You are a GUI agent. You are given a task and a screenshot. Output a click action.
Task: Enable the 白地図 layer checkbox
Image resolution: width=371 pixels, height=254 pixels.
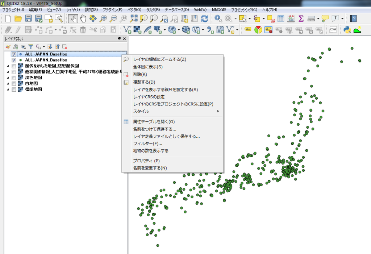tap(14, 84)
